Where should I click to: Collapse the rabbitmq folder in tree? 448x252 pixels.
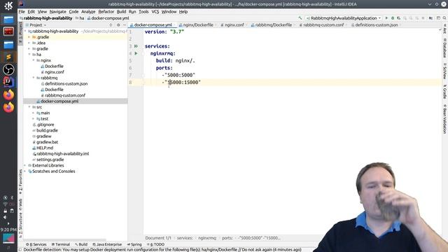[34, 78]
